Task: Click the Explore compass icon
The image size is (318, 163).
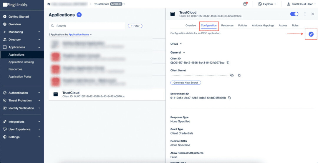Action: (260, 4)
